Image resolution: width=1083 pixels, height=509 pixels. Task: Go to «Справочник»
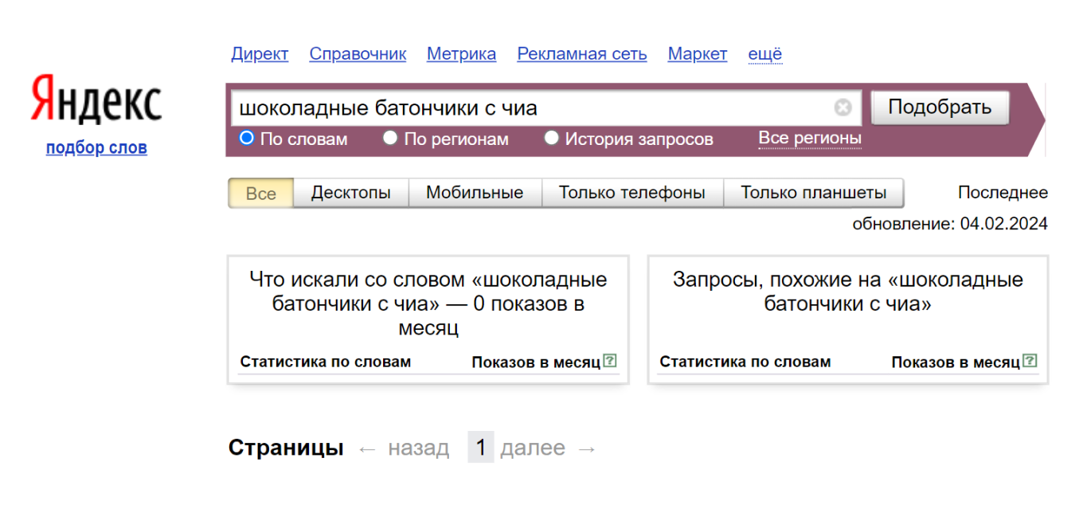(x=358, y=53)
